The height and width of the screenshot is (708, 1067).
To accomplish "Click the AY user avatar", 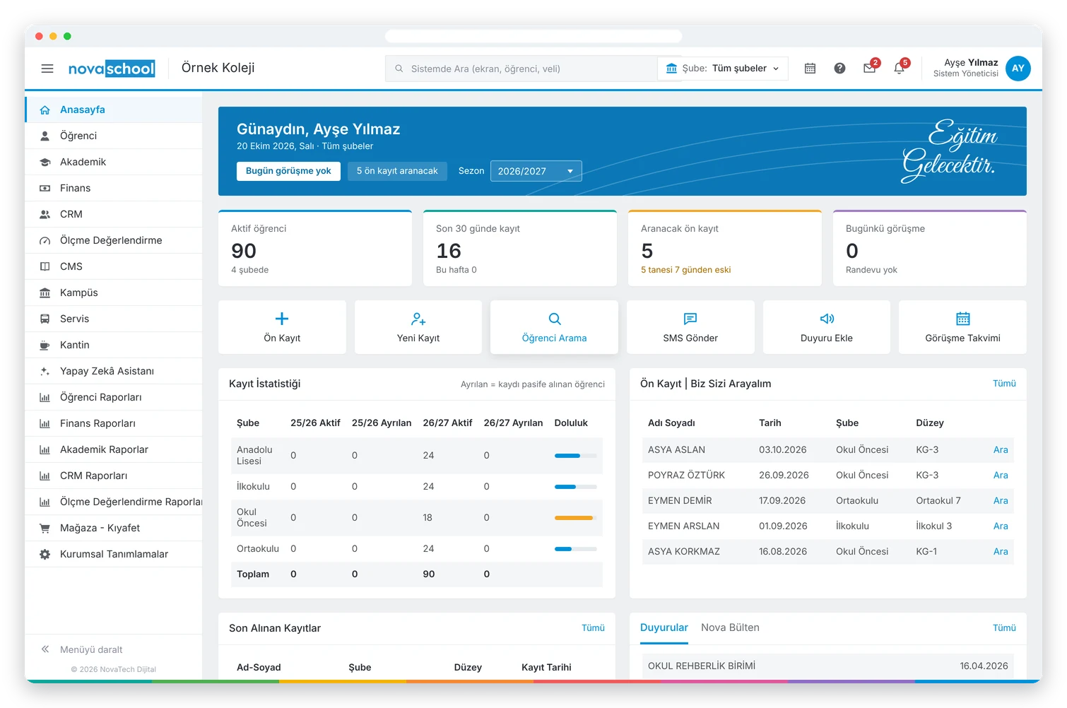I will click(1018, 69).
